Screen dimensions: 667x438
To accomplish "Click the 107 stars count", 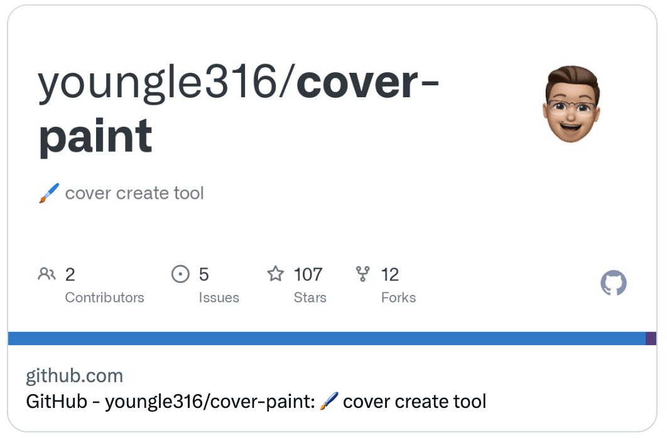I will click(308, 274).
